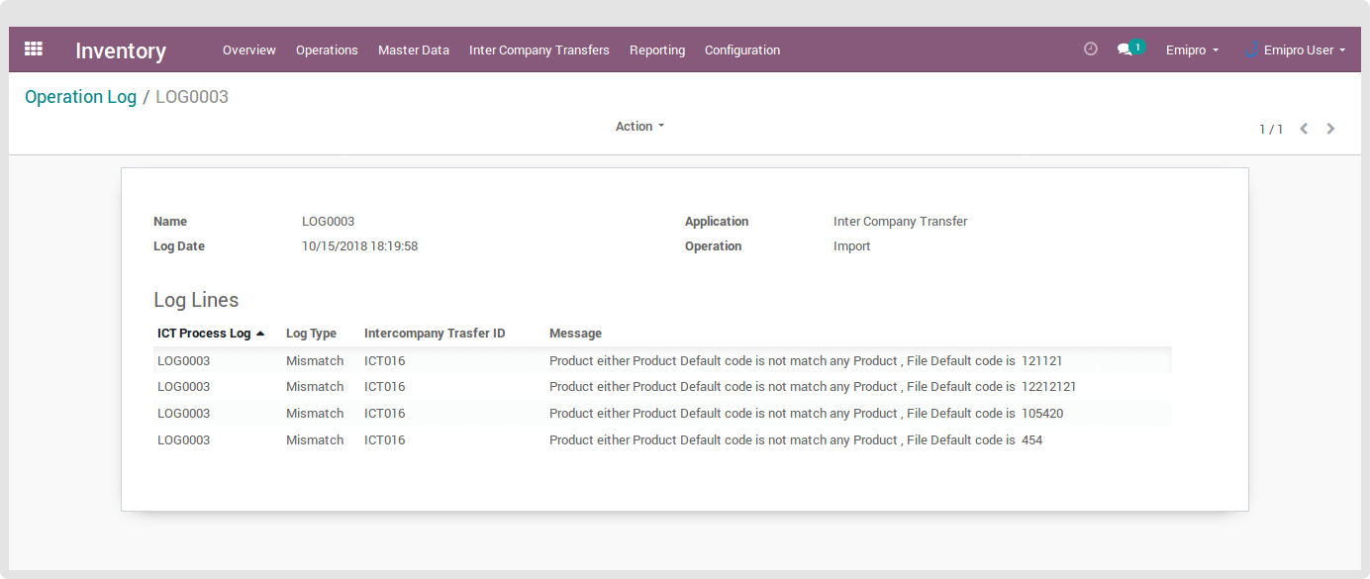Click sort arrow on ICT Process Log

260,334
